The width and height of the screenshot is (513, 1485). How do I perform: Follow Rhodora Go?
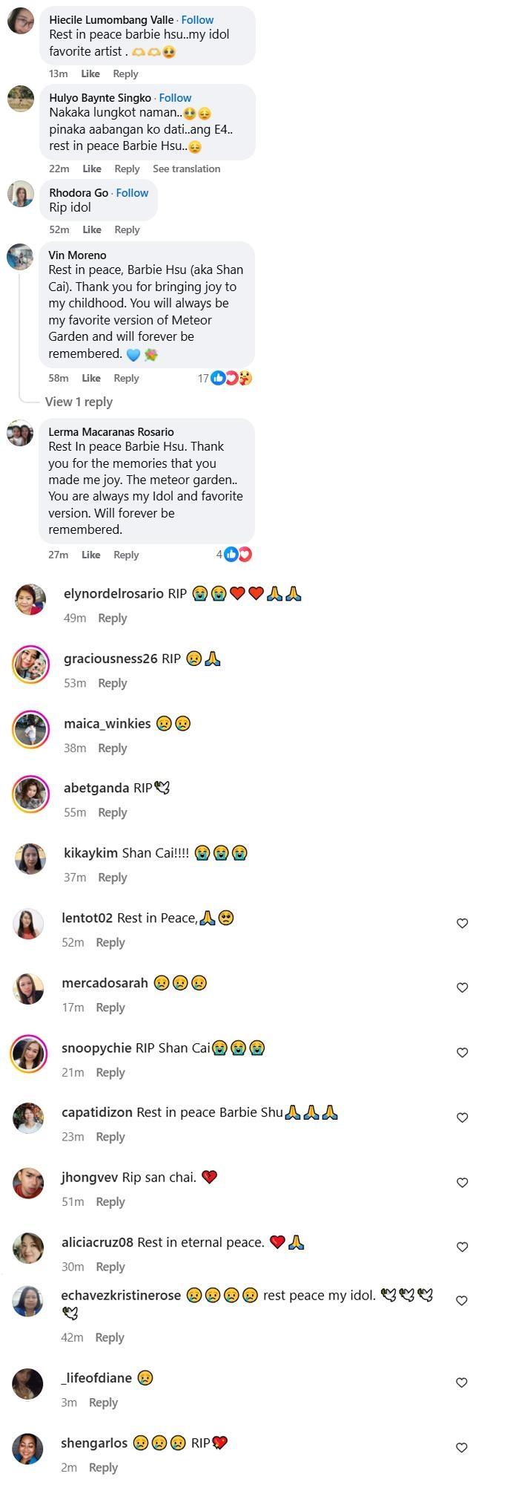click(132, 192)
